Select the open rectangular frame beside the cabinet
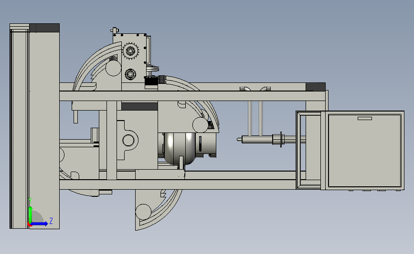 [x=308, y=150]
